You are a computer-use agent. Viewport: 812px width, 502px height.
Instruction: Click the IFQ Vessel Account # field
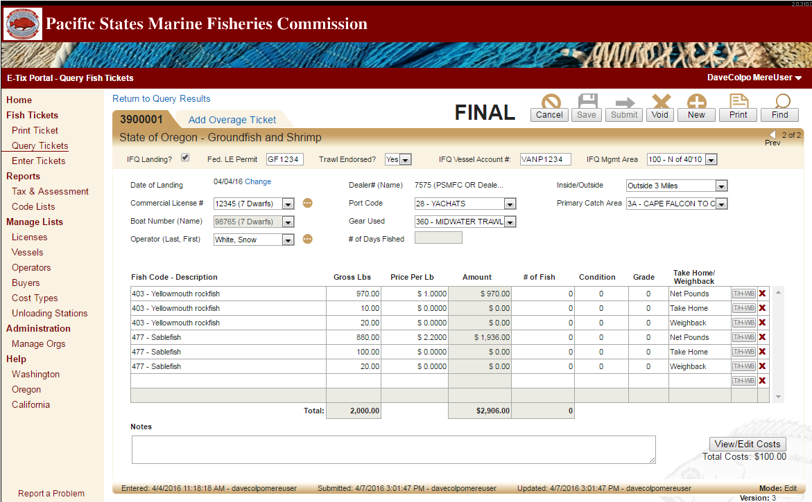(545, 159)
